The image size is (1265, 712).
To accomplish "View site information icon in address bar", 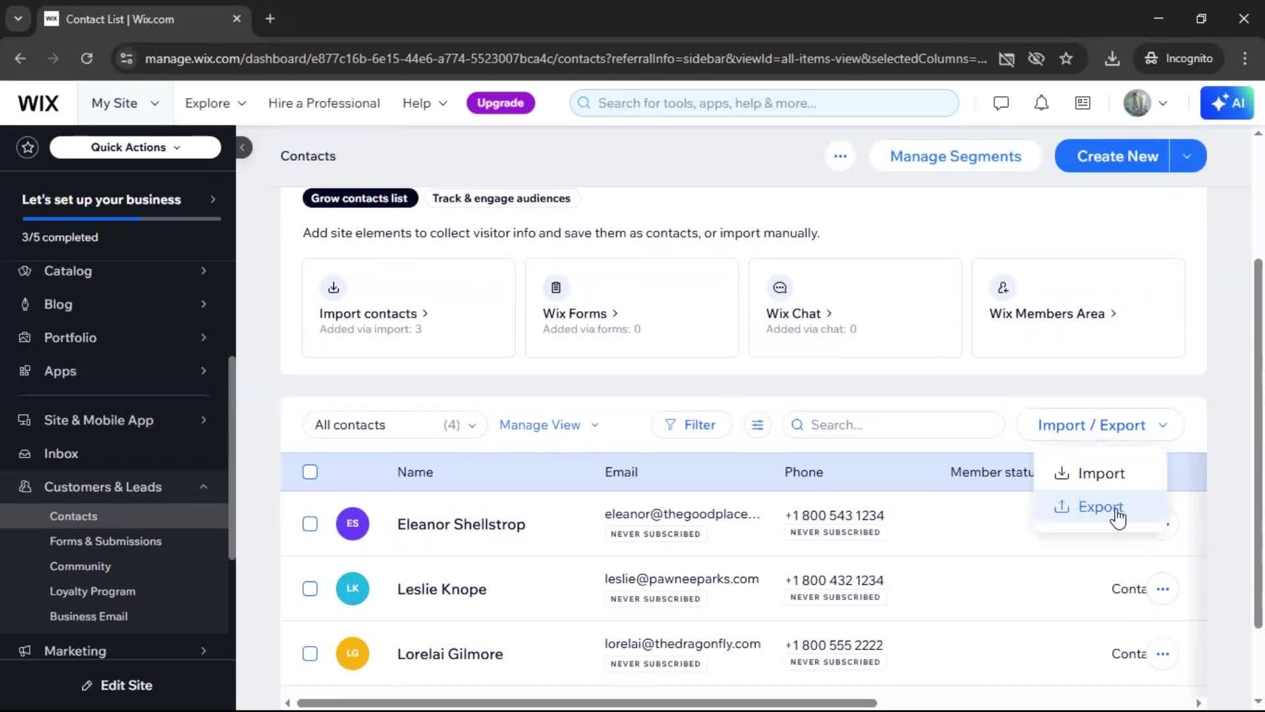I will tap(126, 59).
